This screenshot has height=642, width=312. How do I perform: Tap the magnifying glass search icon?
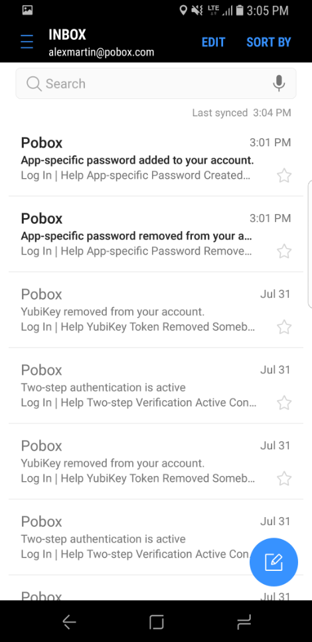34,84
